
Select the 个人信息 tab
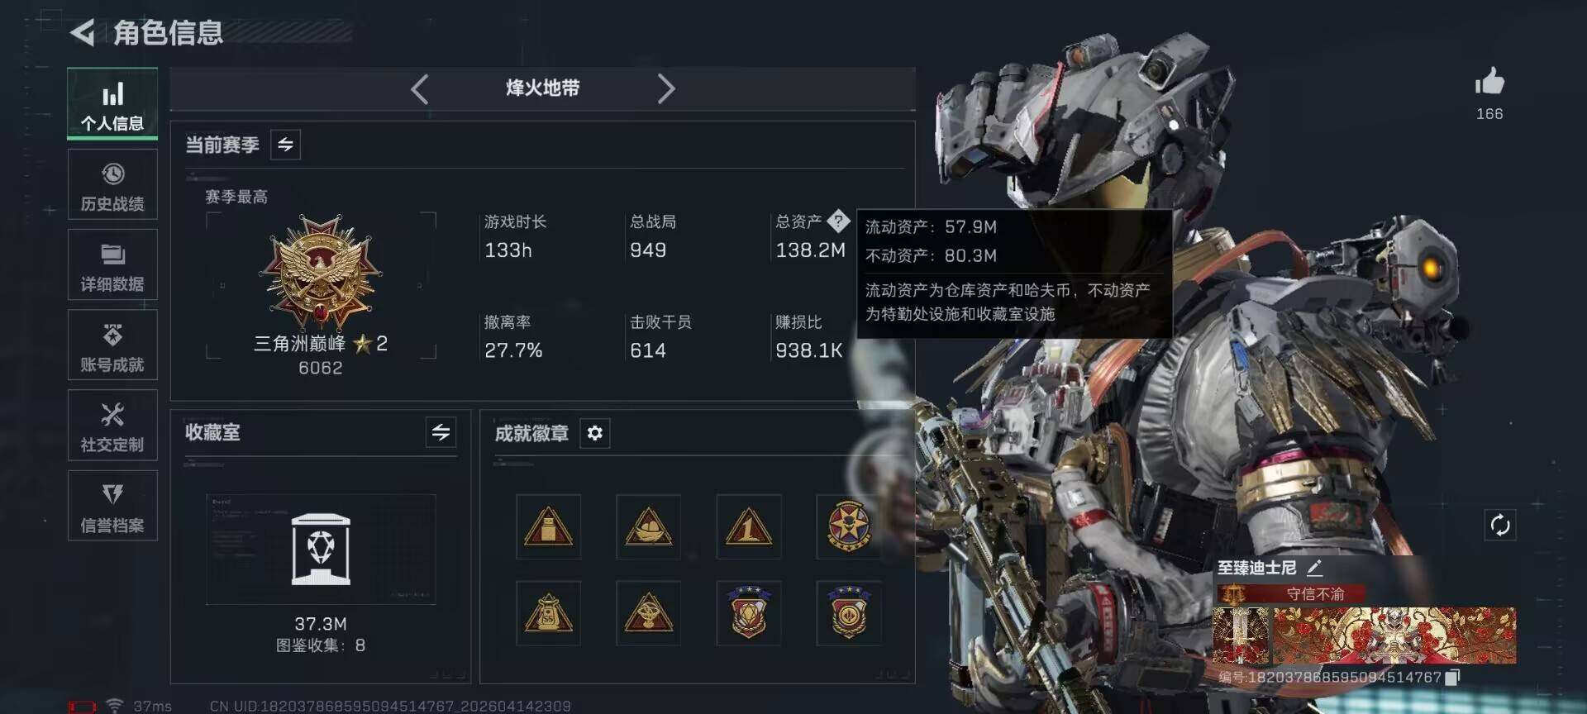pos(112,103)
